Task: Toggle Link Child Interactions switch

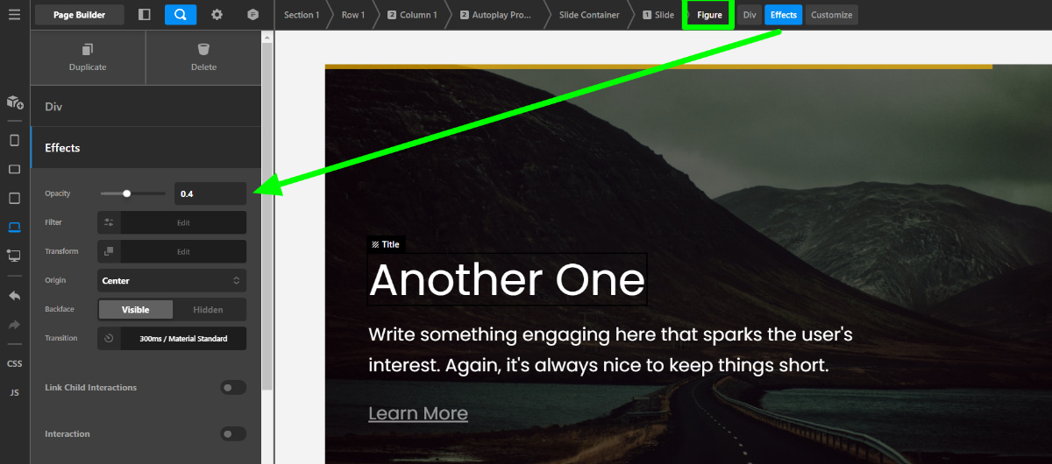Action: 233,387
